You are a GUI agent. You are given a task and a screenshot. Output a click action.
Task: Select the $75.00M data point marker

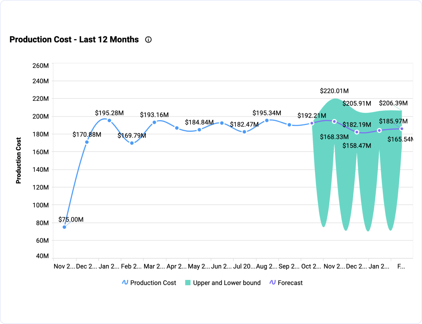click(x=64, y=227)
